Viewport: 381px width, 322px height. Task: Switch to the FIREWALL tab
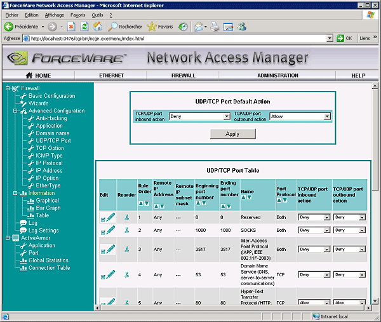[x=184, y=76]
